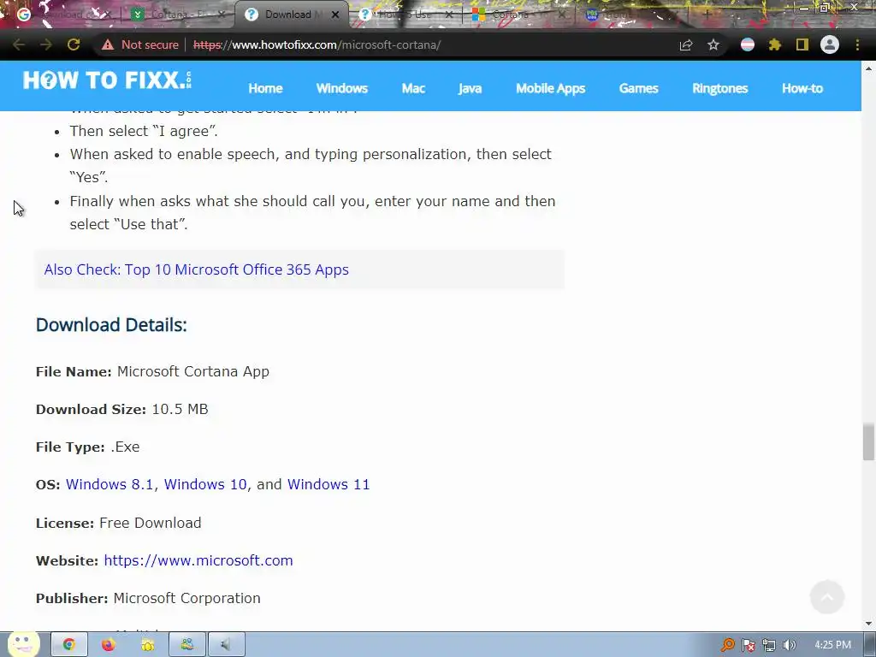Open the Start button on the taskbar
The height and width of the screenshot is (657, 876).
point(23,644)
